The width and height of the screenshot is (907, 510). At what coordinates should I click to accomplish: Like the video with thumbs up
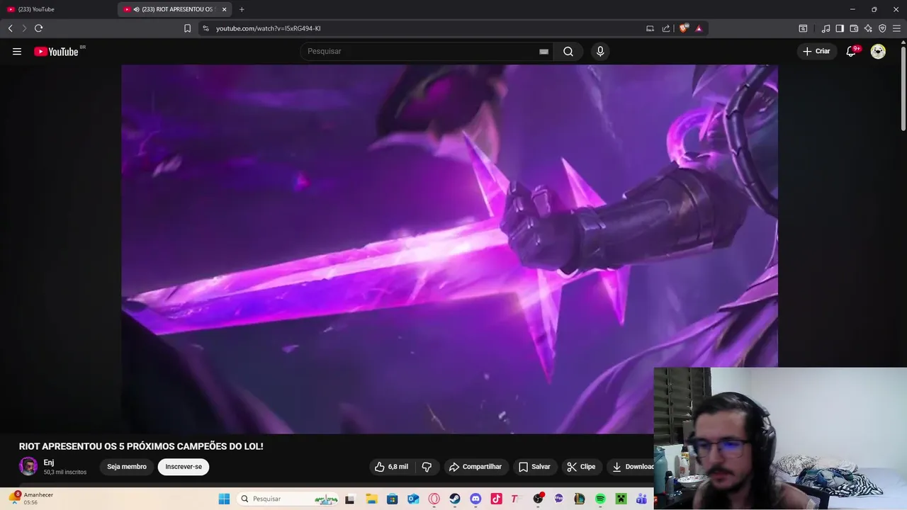[x=391, y=467]
